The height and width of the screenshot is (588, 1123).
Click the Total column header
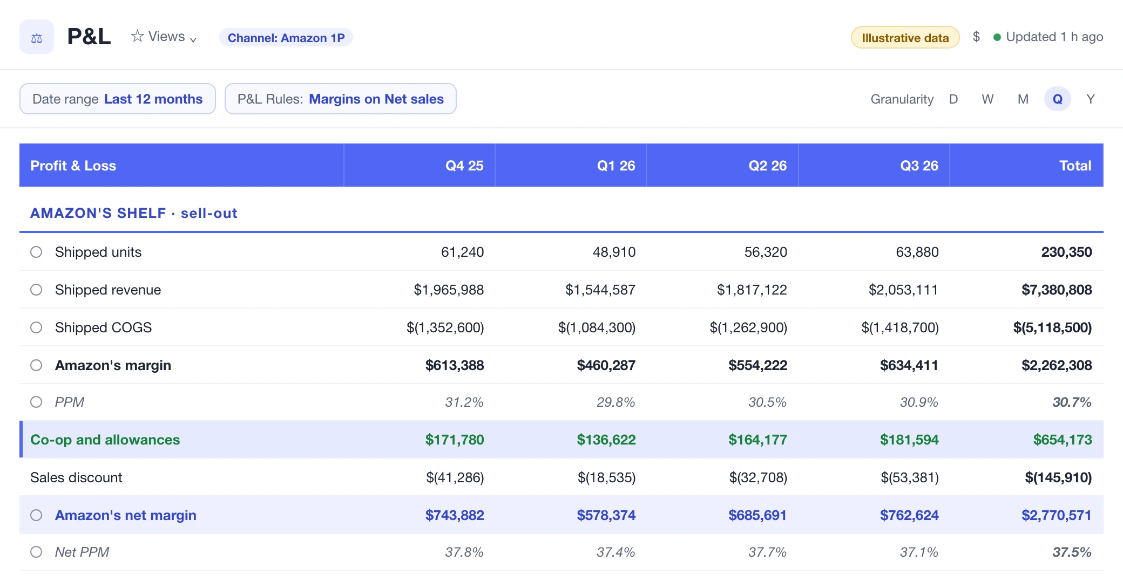coord(1026,165)
